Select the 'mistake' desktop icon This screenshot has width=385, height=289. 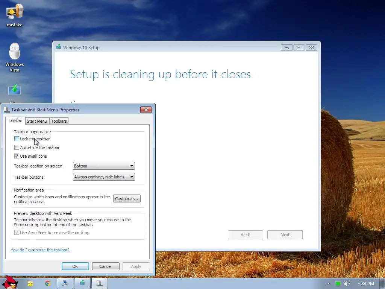click(15, 16)
